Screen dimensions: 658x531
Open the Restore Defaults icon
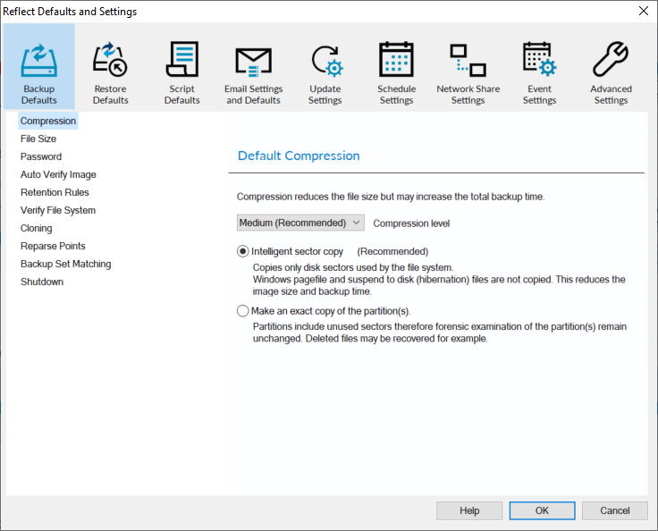(110, 61)
